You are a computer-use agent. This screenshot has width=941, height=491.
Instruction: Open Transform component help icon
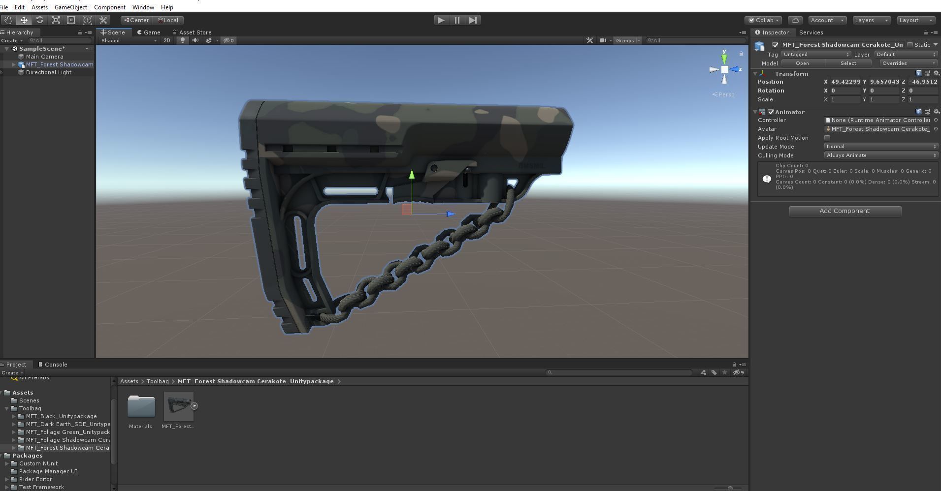(918, 73)
